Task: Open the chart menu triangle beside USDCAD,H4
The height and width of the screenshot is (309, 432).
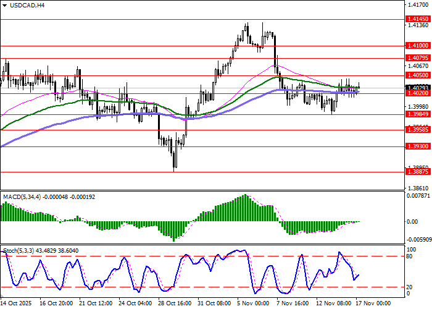Action: coord(5,5)
